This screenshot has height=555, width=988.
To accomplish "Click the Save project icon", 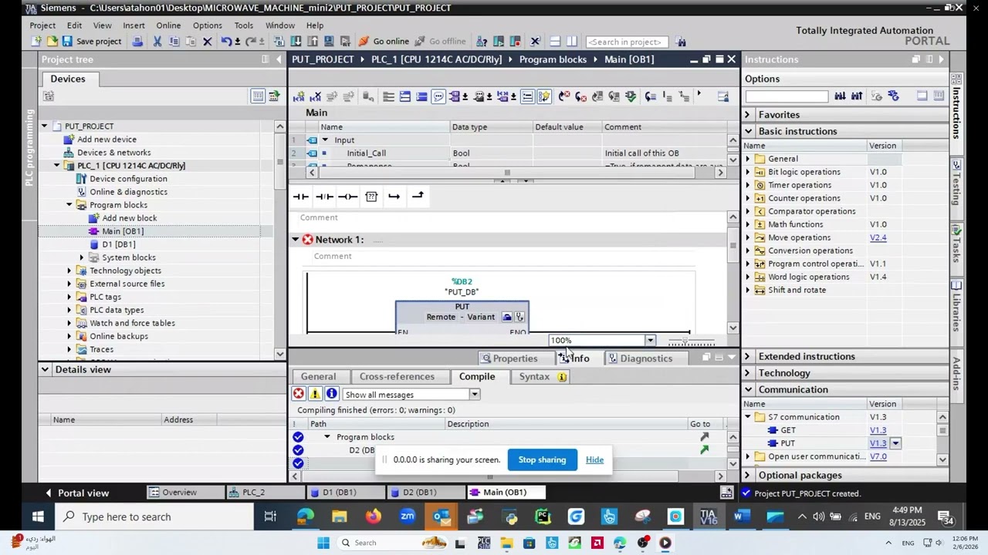I will click(67, 41).
